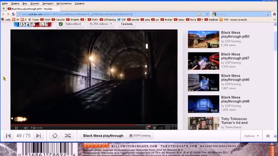Bookmark this page with the star icon
Image resolution: width=278 pixels, height=156 pixels.
199,14
